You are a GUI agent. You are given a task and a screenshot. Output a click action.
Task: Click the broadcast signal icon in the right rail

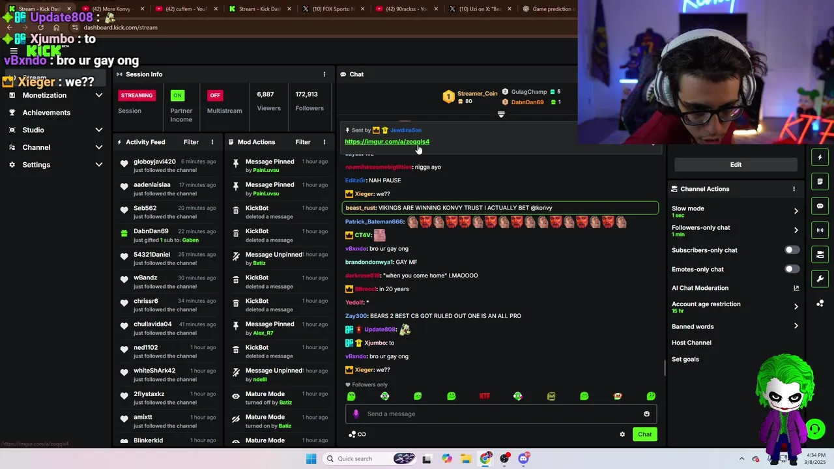(x=820, y=230)
